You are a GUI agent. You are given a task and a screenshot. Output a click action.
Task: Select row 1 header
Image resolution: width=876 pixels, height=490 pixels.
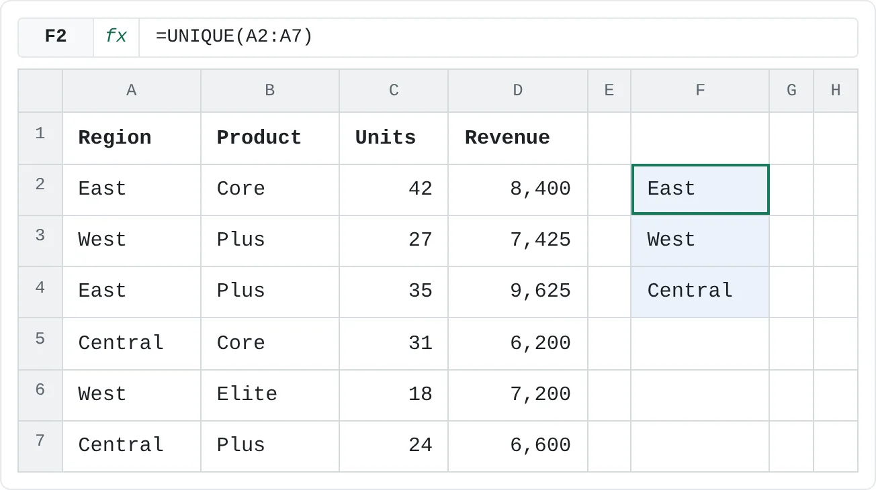point(40,138)
